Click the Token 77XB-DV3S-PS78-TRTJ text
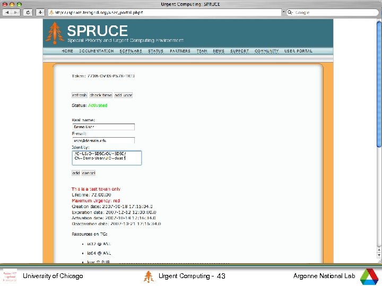Screen dimensions: 382x286 (x=103, y=76)
